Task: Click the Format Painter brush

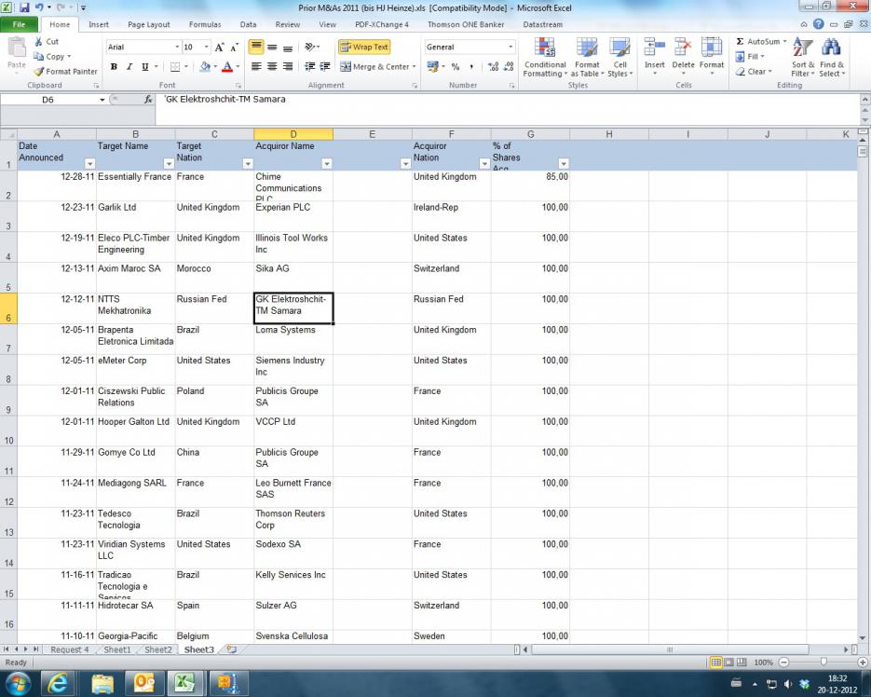Action: (38, 72)
